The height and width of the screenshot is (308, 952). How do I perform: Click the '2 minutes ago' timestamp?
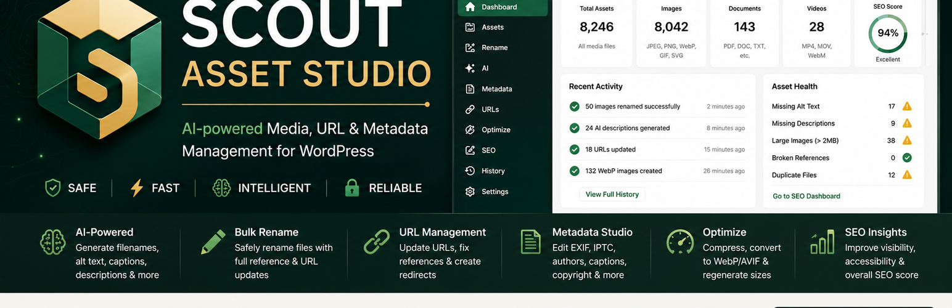click(x=726, y=107)
